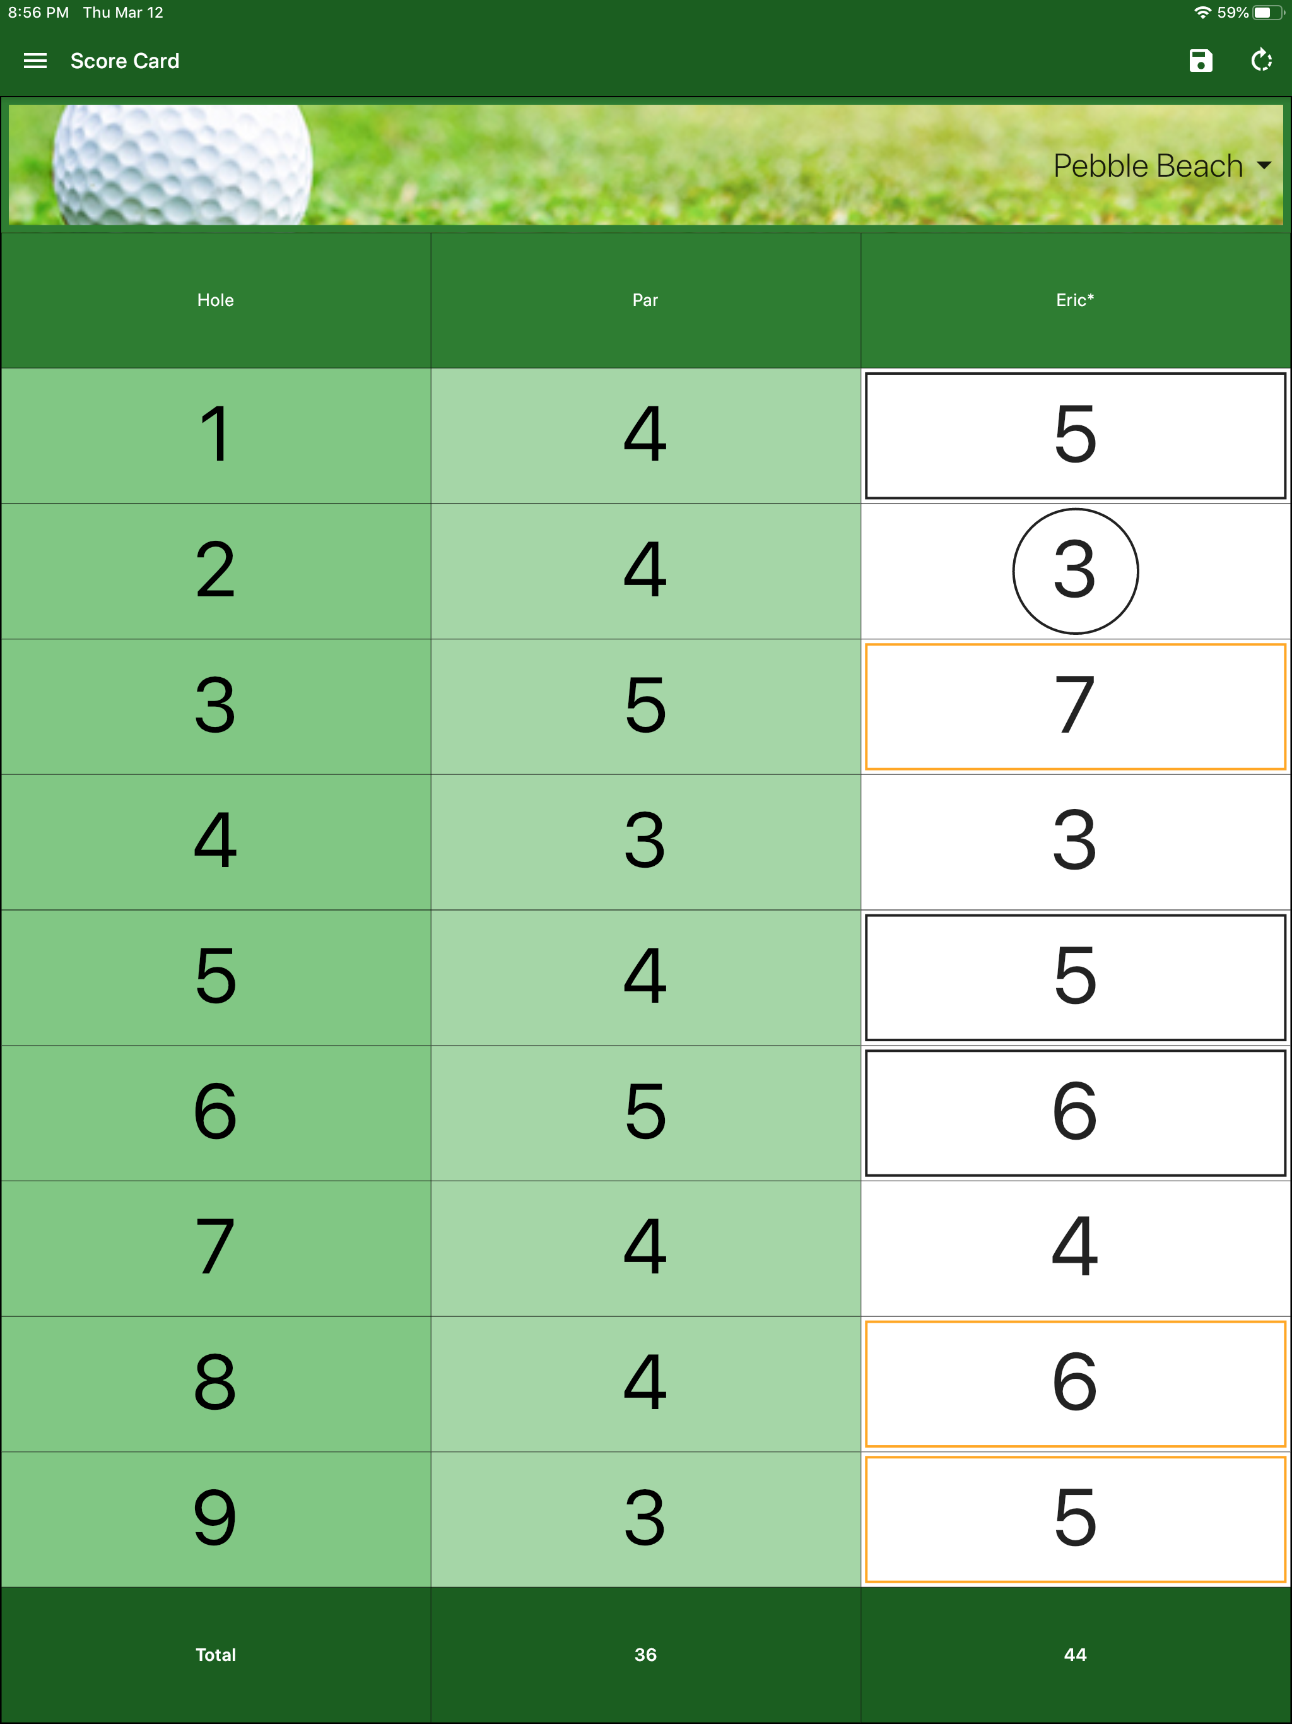This screenshot has width=1292, height=1724.
Task: Edit Eric's score on hole 8
Action: pos(1074,1383)
